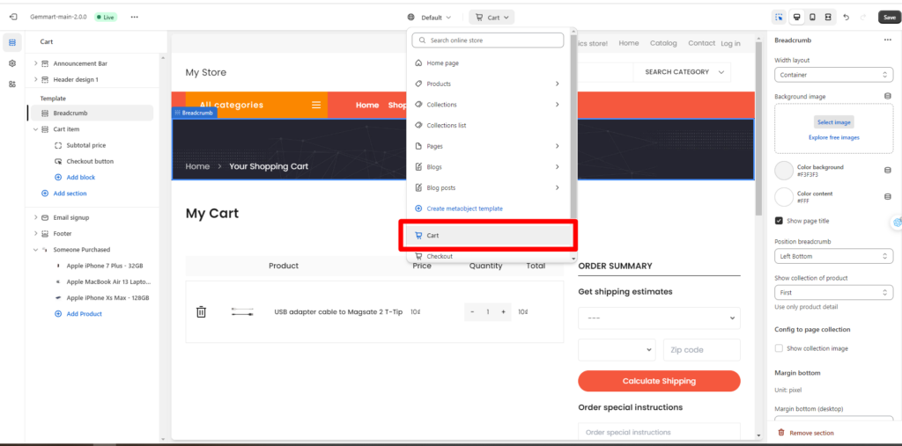Switch to desktop preview
902x446 pixels.
click(796, 18)
